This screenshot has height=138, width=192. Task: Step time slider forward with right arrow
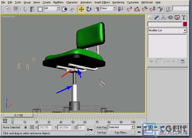[x=35, y=115]
